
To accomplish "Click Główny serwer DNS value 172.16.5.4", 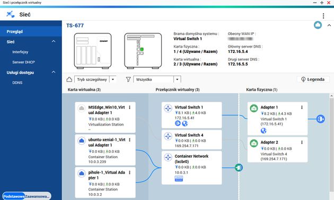I will [x=238, y=51].
